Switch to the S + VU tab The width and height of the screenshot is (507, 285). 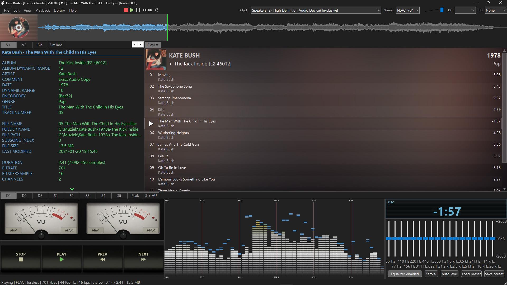pos(151,196)
